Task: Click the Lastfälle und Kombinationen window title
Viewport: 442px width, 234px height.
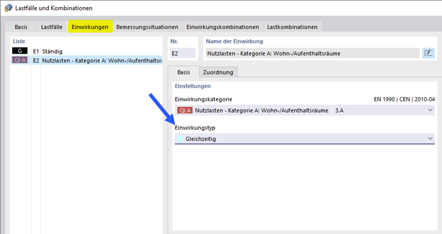Action: click(54, 8)
